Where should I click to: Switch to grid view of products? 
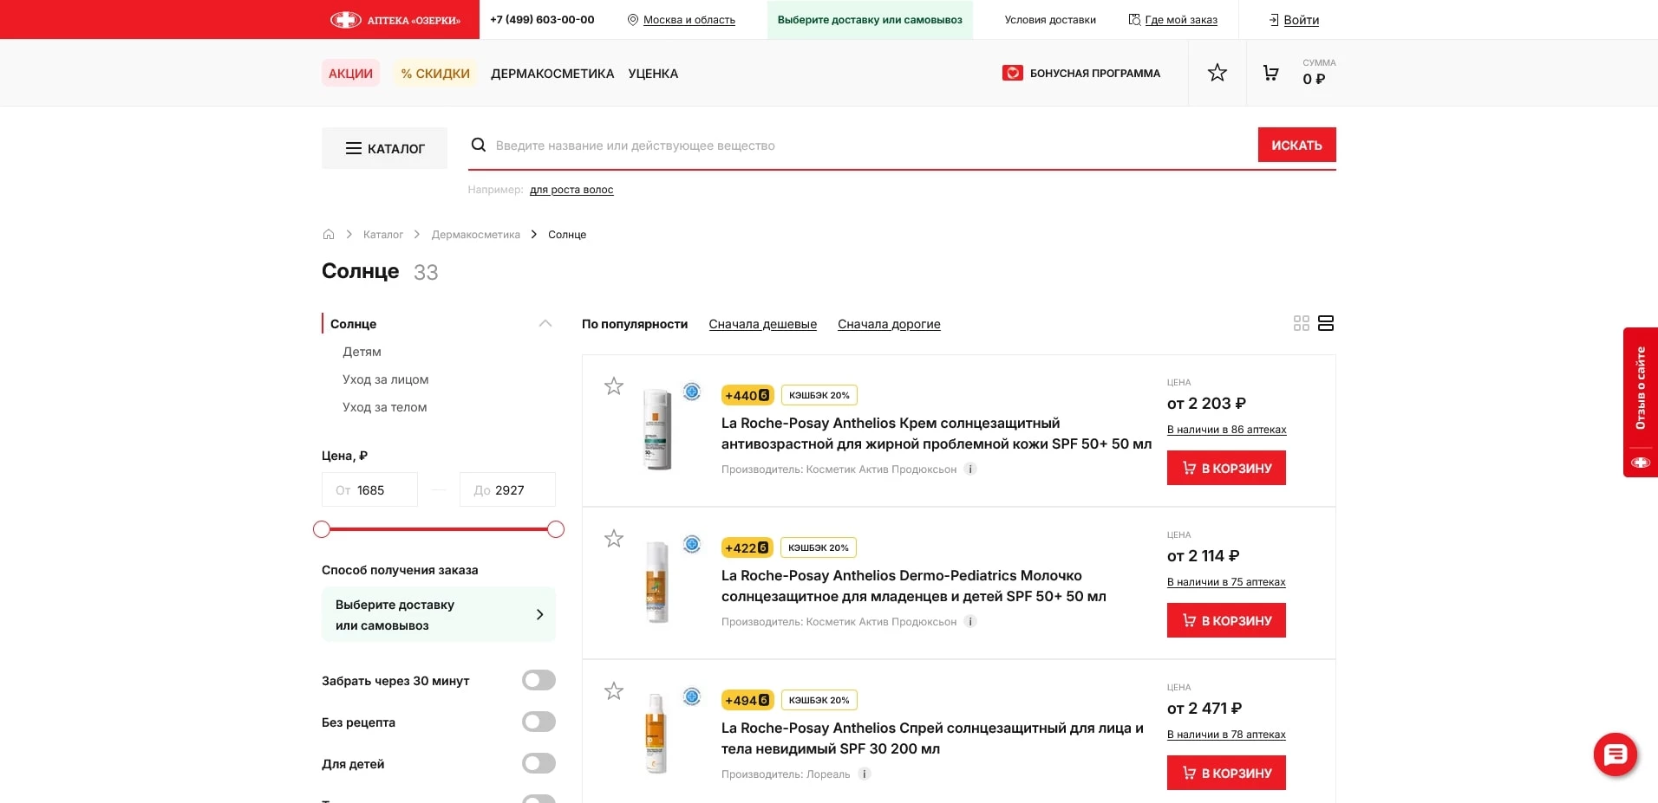tap(1301, 323)
